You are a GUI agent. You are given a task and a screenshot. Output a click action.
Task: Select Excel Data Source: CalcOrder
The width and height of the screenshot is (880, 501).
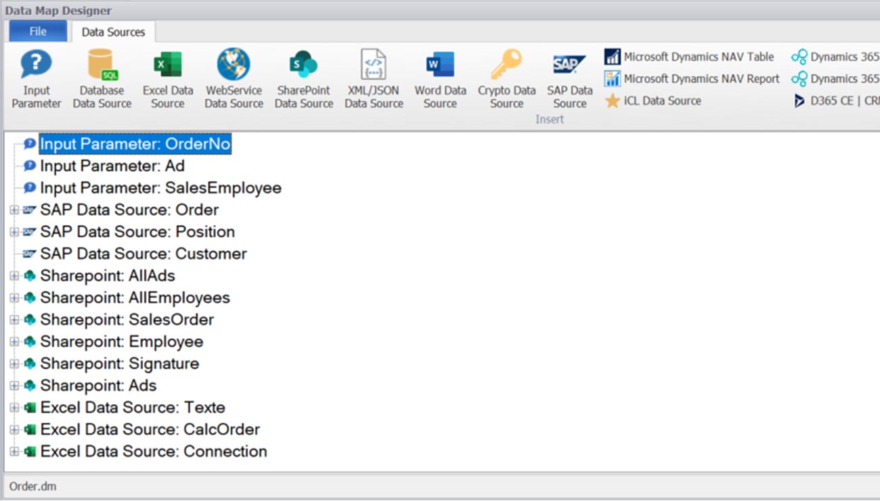coord(150,429)
